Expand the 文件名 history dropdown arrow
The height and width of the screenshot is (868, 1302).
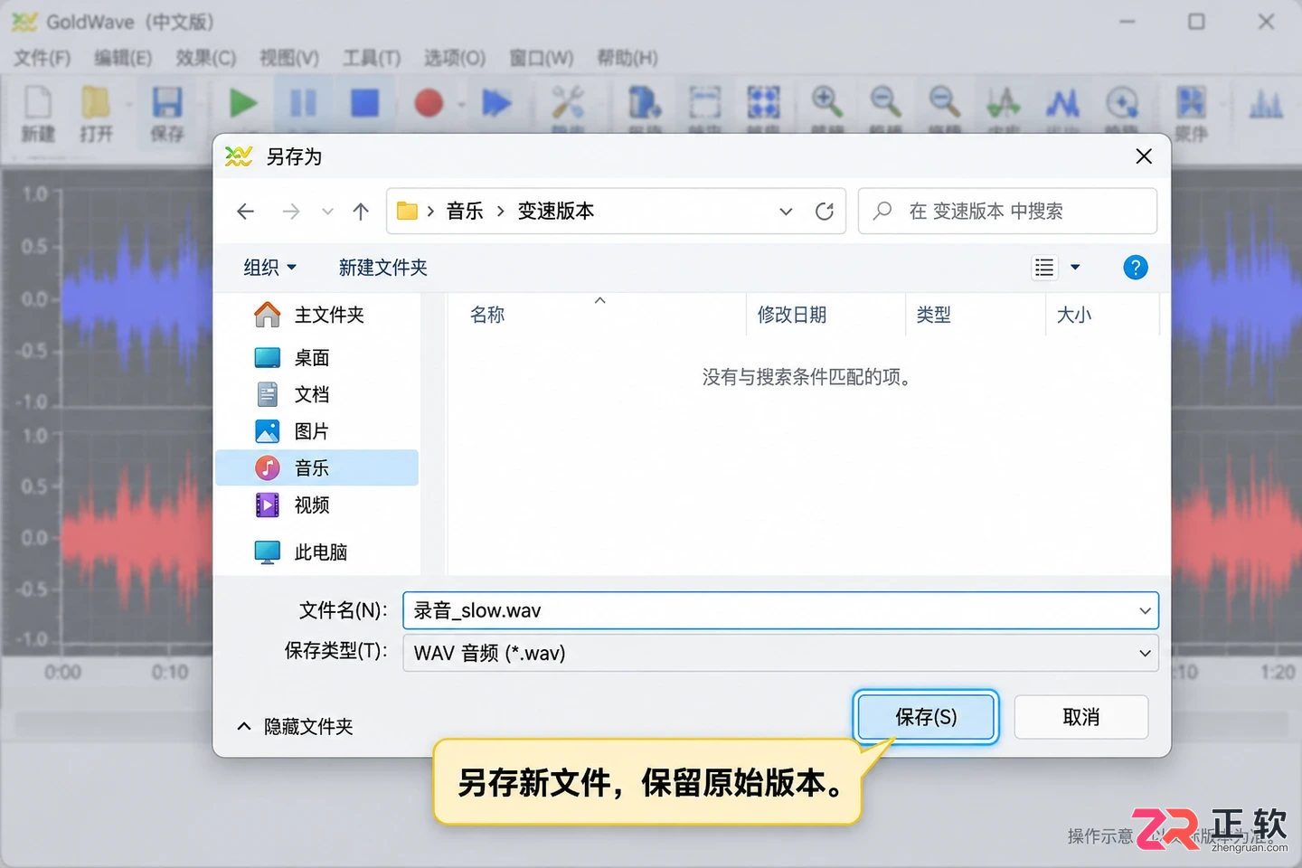pos(1145,611)
